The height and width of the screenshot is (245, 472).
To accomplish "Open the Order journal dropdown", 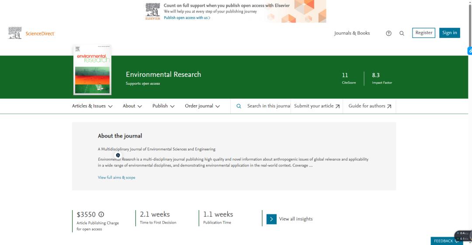I will (x=202, y=106).
